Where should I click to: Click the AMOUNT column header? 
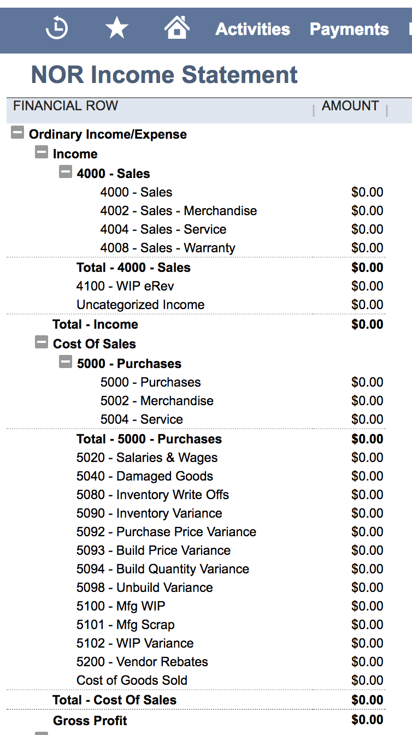[350, 106]
